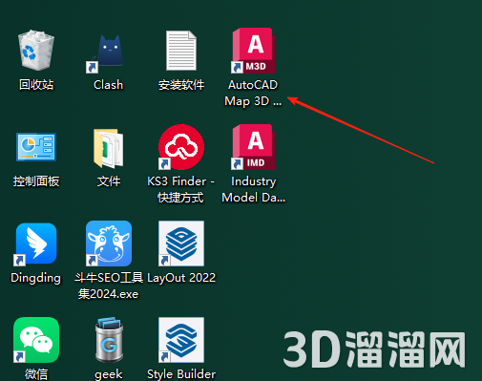Open the 文件 folder icon

109,148
